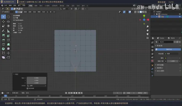Open the orientation dropdown in scale panel
Viewport: 182px width, 106px height.
(36, 86)
